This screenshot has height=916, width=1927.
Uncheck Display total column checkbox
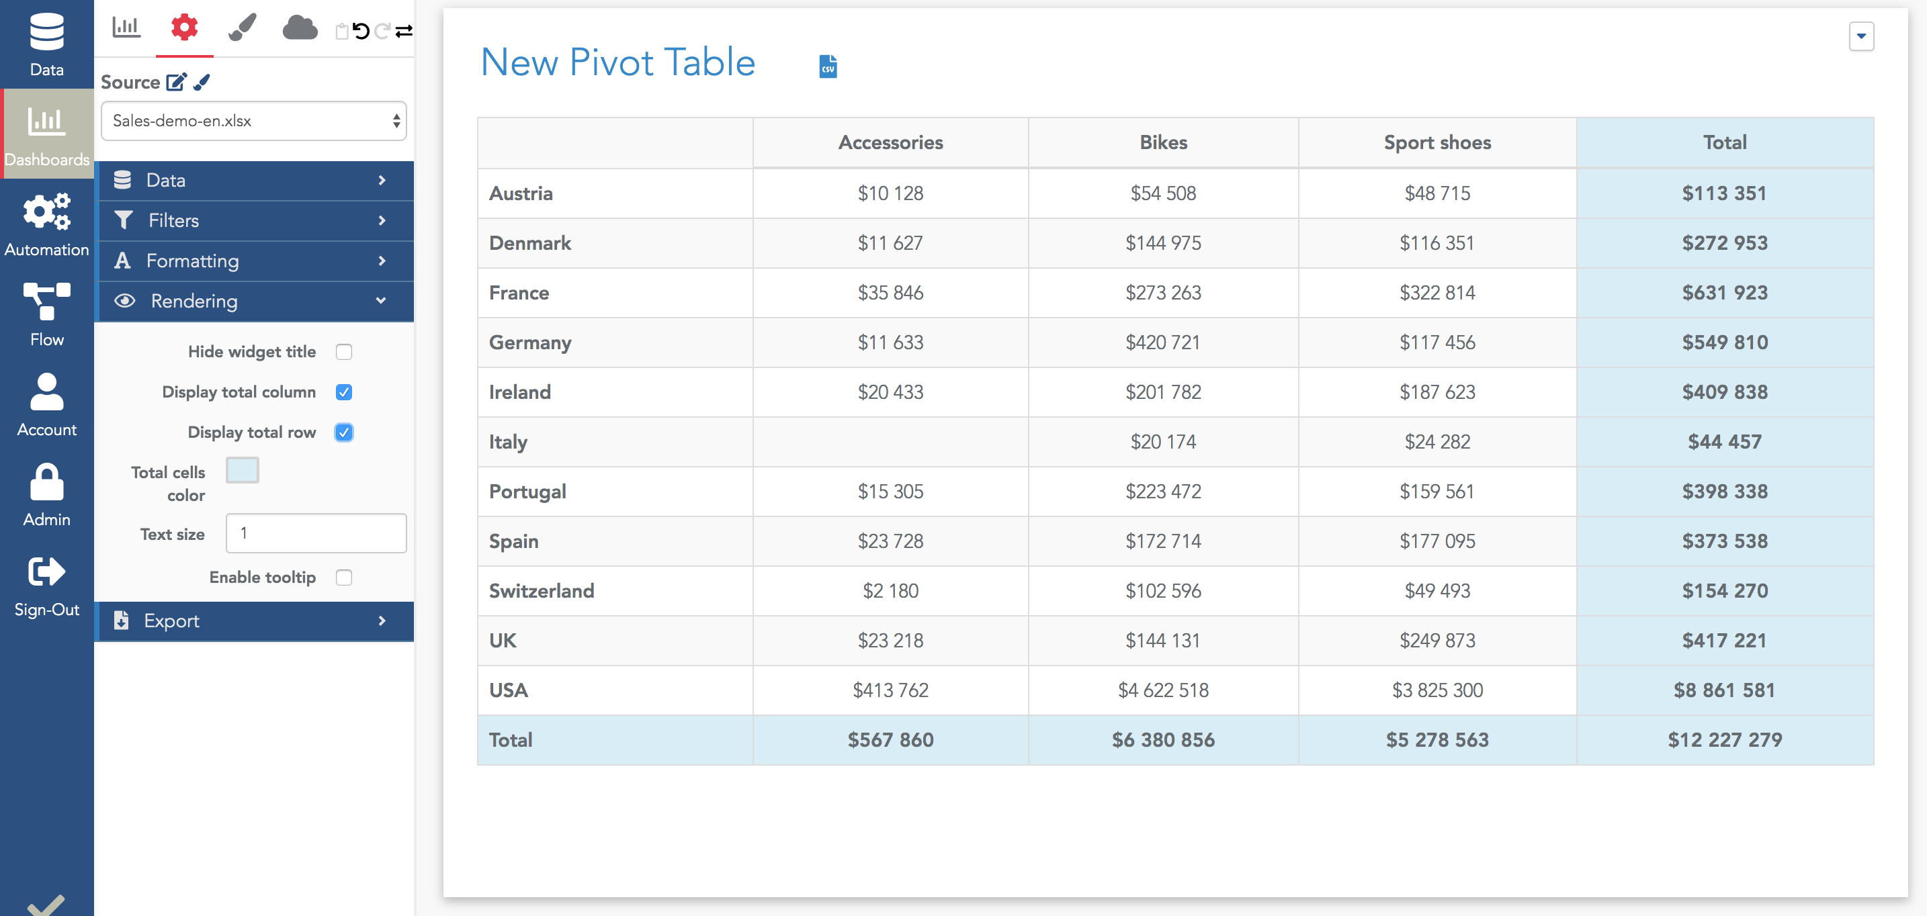(x=344, y=392)
